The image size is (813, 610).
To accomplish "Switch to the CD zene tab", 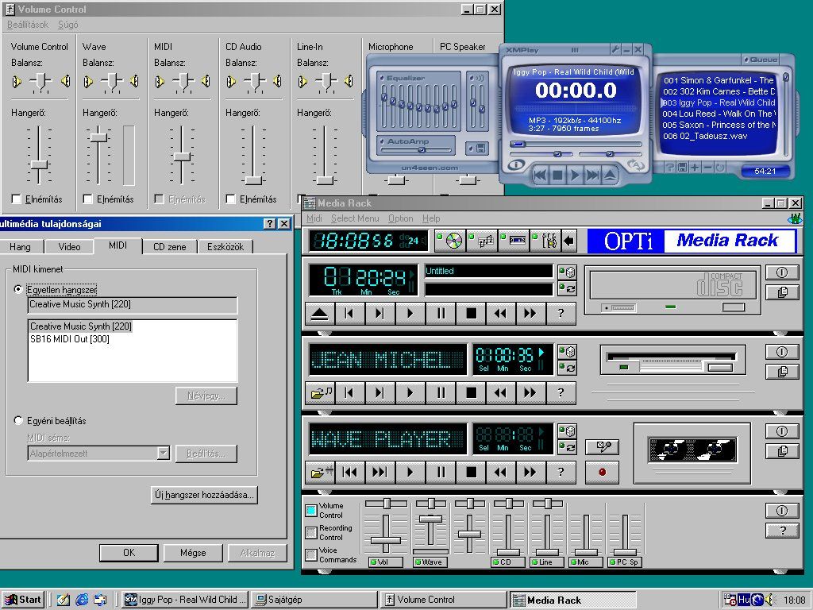I will [x=169, y=247].
